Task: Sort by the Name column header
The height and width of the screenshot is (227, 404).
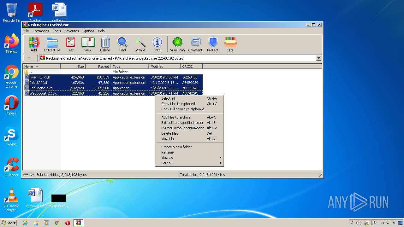Action: pyautogui.click(x=41, y=67)
